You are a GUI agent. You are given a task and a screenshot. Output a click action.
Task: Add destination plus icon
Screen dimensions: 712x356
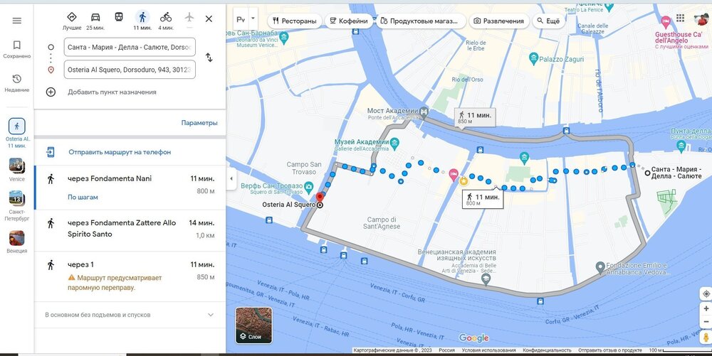[x=51, y=92]
